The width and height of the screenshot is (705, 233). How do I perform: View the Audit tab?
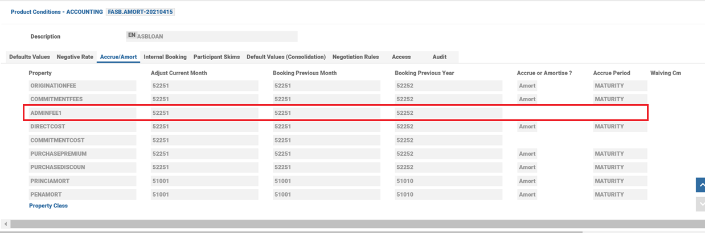439,57
